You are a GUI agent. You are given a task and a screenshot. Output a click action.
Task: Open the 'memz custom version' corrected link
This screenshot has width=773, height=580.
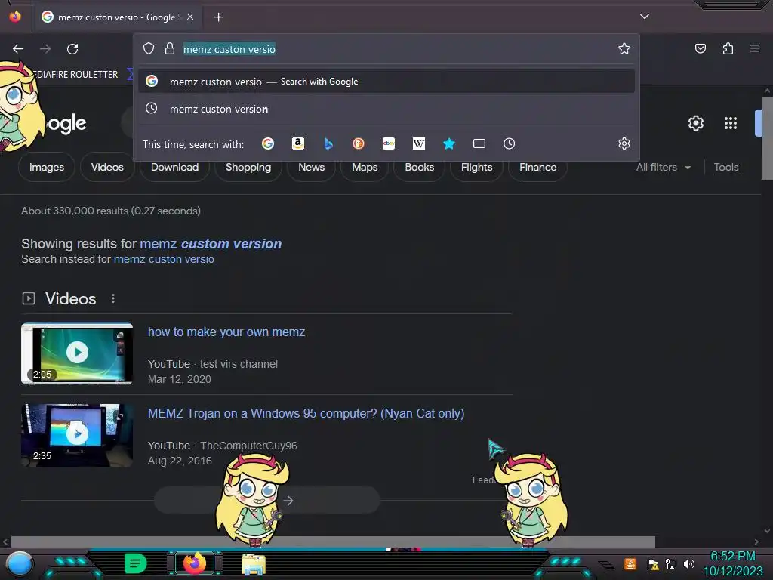tap(211, 244)
